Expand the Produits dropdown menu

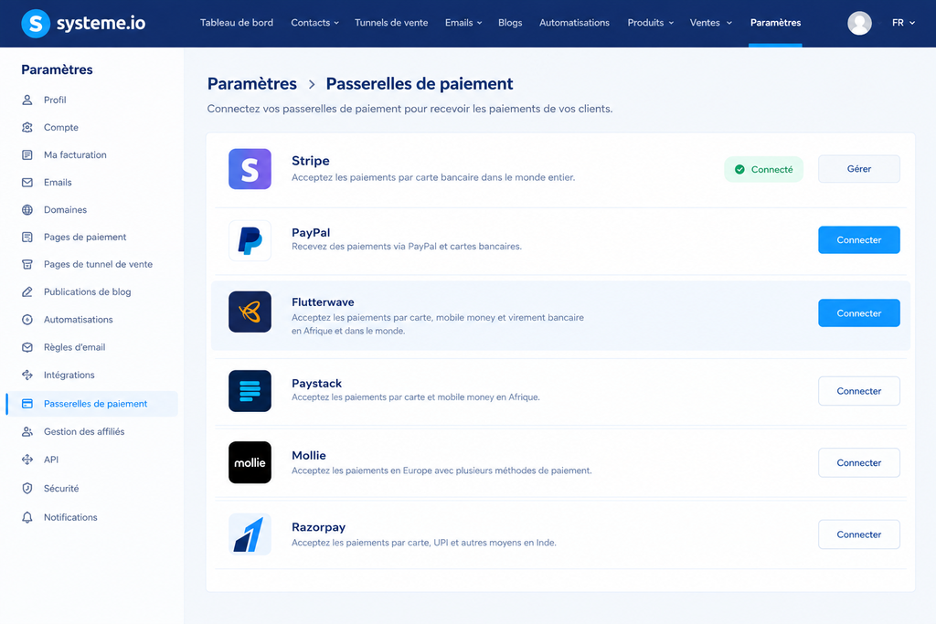(650, 23)
